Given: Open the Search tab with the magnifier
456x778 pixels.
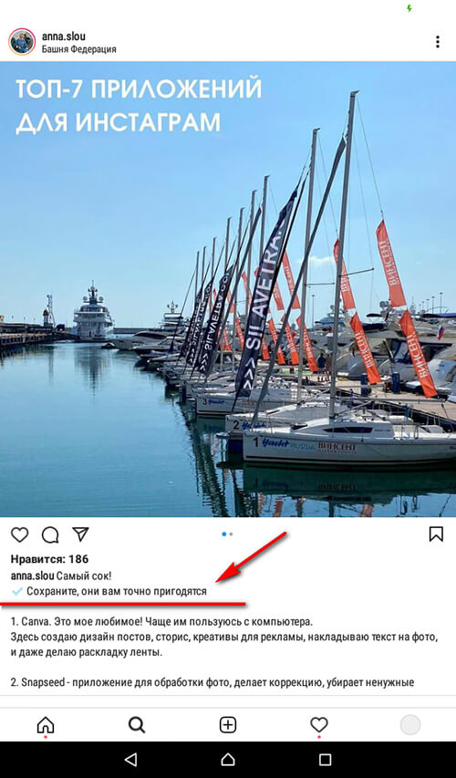Looking at the screenshot, I should coord(137,725).
